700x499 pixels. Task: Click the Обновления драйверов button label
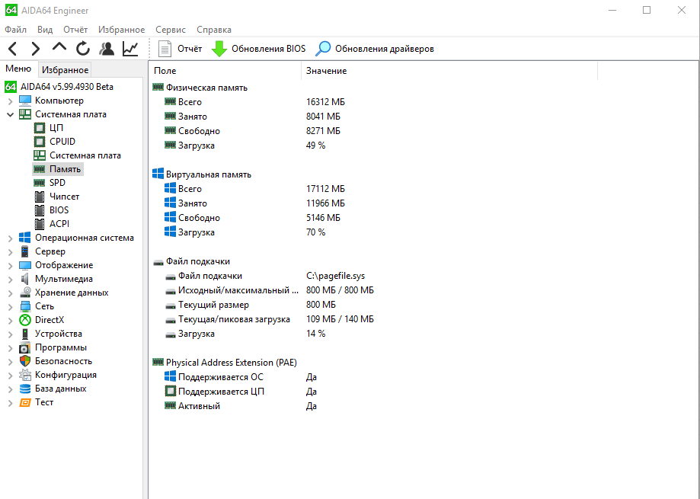click(385, 49)
